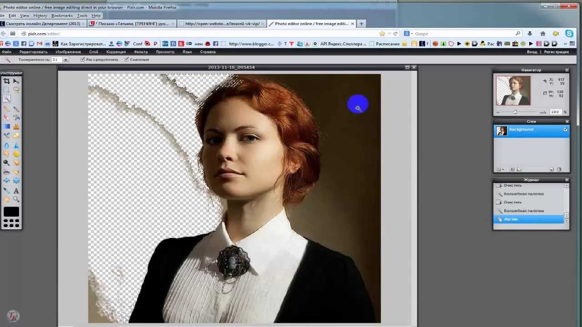Select the Pencil tool
The width and height of the screenshot is (582, 327).
(x=6, y=109)
